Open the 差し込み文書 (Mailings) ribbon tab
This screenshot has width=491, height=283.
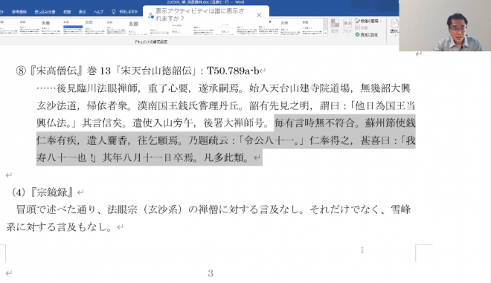45,12
